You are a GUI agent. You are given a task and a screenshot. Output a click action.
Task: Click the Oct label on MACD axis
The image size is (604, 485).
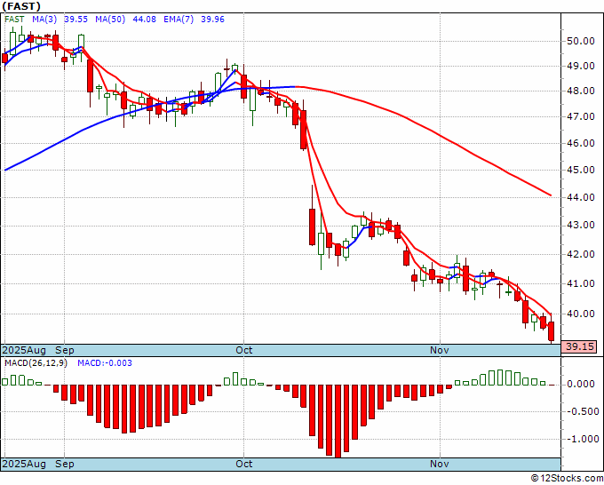click(244, 464)
